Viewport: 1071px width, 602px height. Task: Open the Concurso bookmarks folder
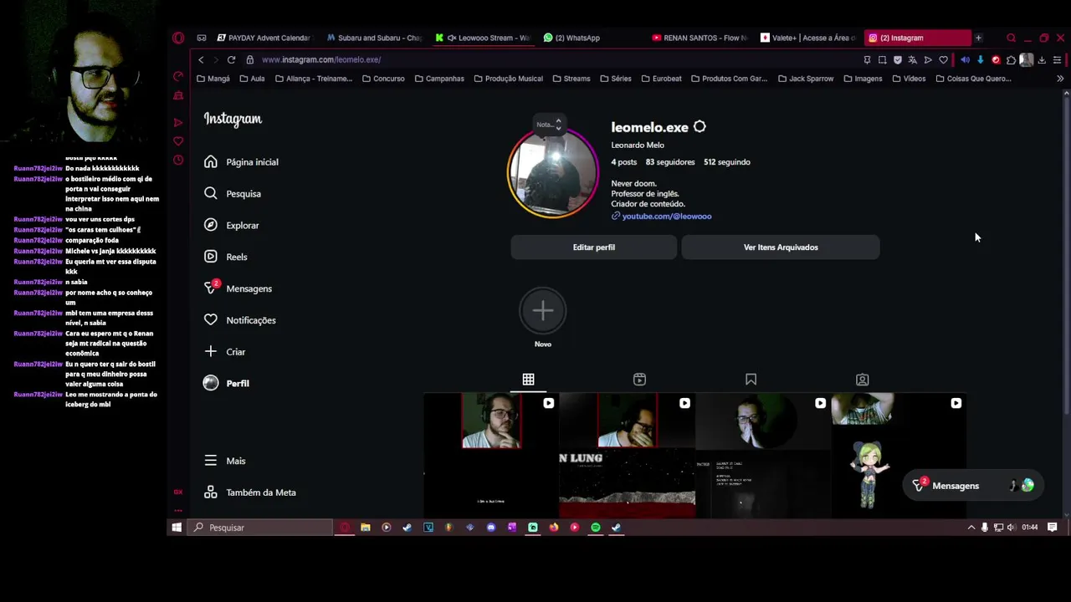tap(383, 79)
